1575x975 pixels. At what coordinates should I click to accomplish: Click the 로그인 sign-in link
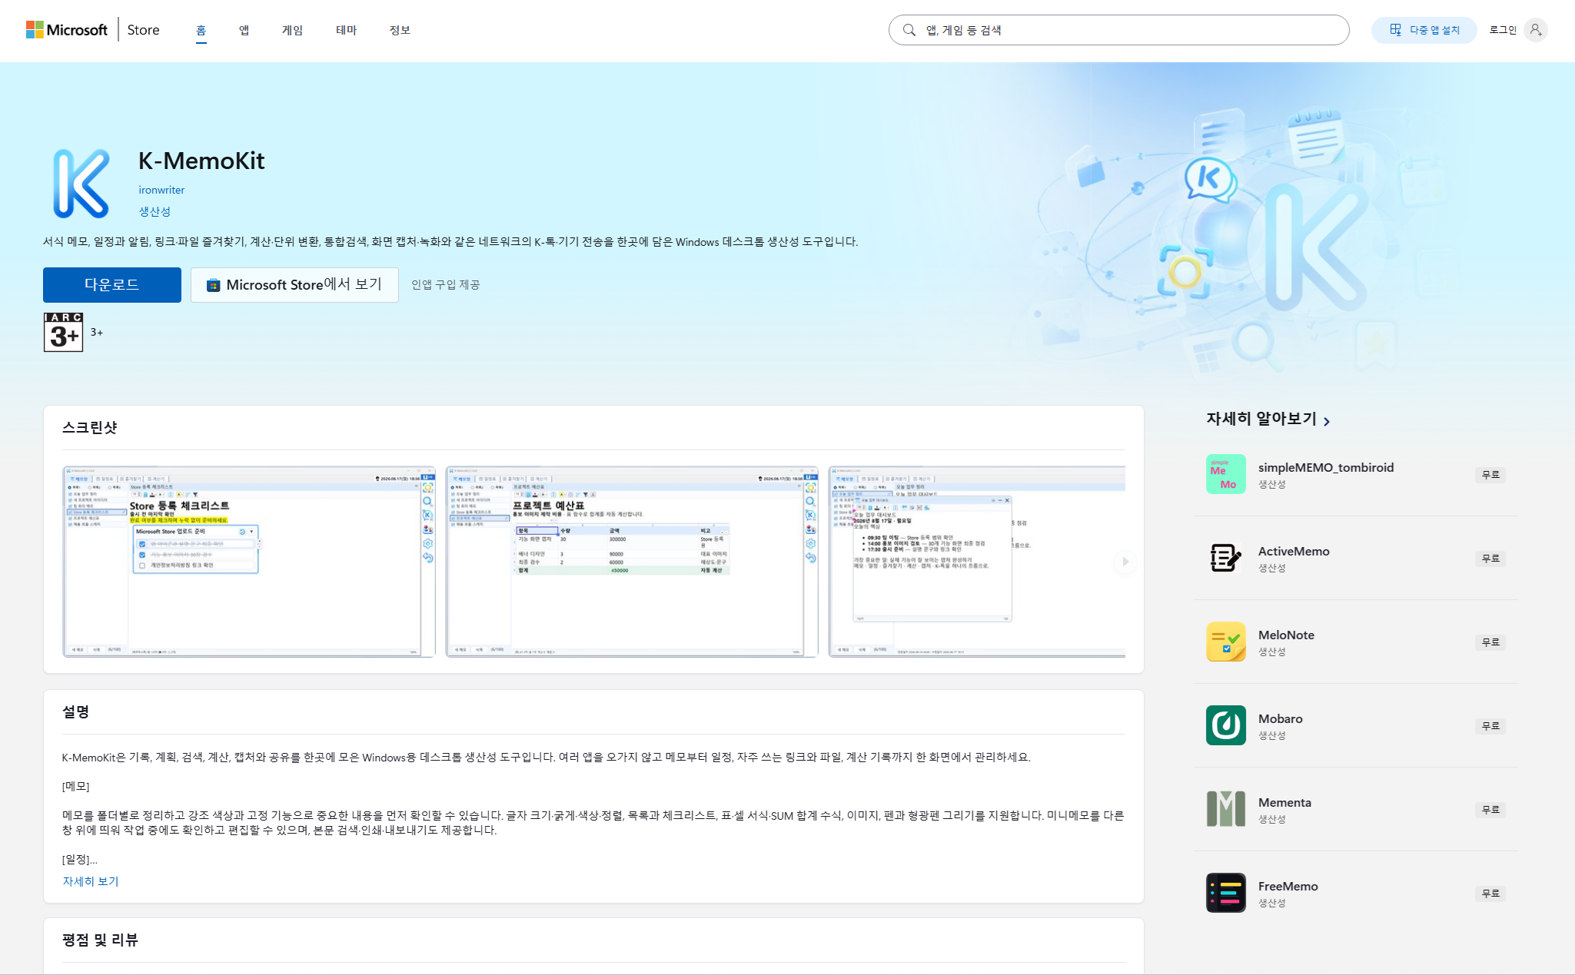[x=1503, y=30]
